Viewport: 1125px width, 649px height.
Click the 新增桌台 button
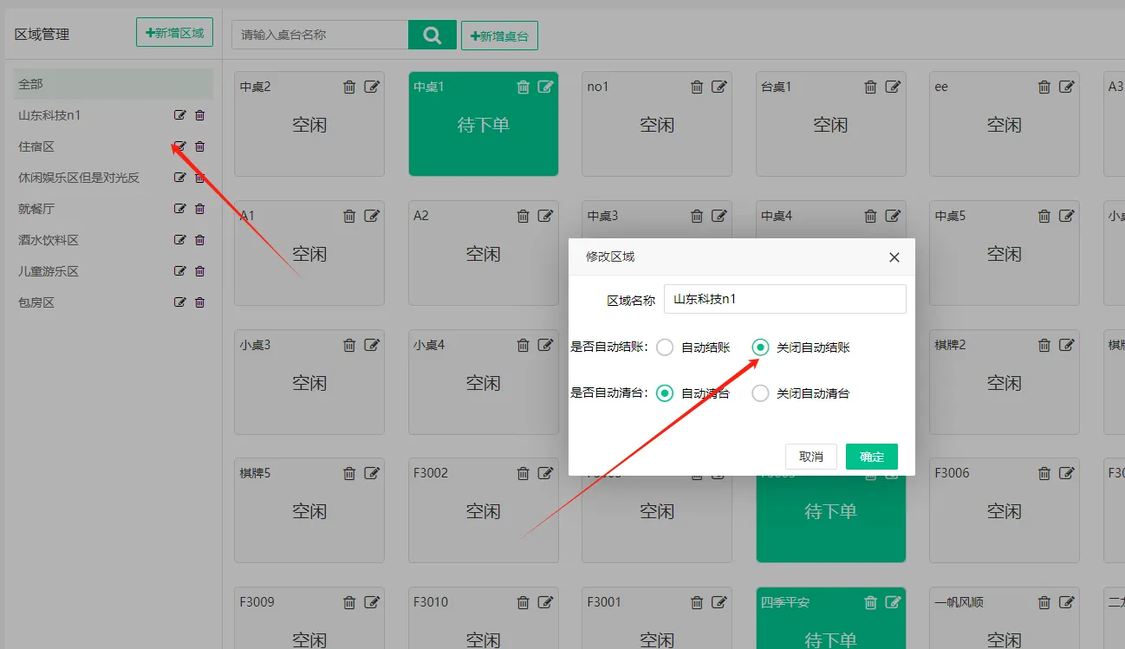click(499, 36)
